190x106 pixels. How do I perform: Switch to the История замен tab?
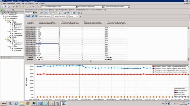tap(44, 10)
